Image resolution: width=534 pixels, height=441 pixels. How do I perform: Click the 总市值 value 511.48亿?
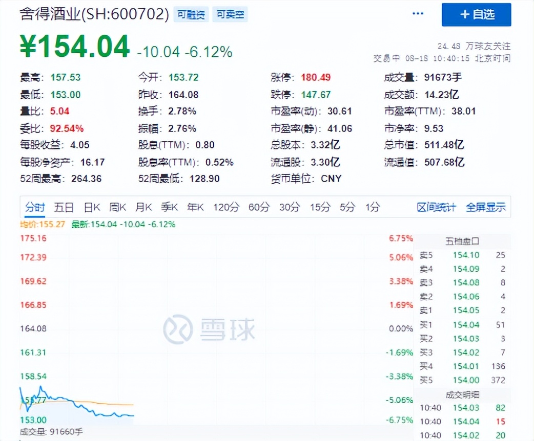444,145
